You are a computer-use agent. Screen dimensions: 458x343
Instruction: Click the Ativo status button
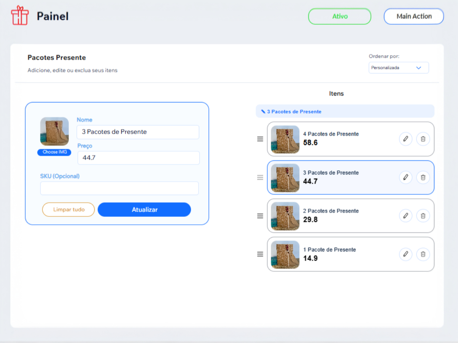click(340, 16)
